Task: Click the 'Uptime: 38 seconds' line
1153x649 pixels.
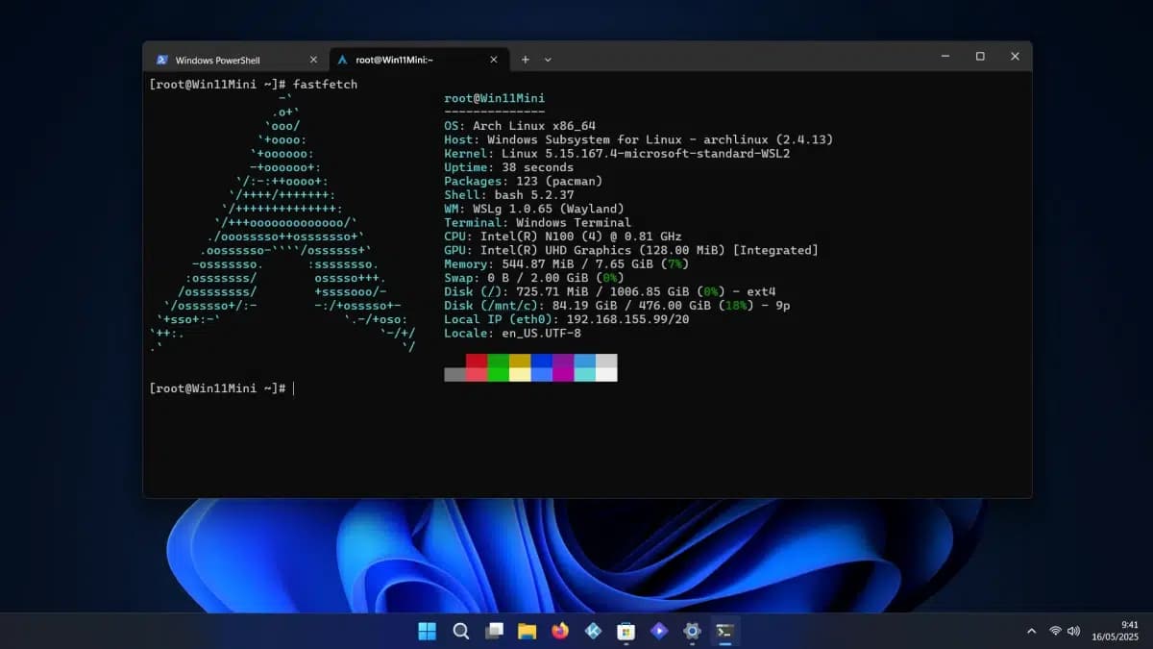Action: (508, 167)
